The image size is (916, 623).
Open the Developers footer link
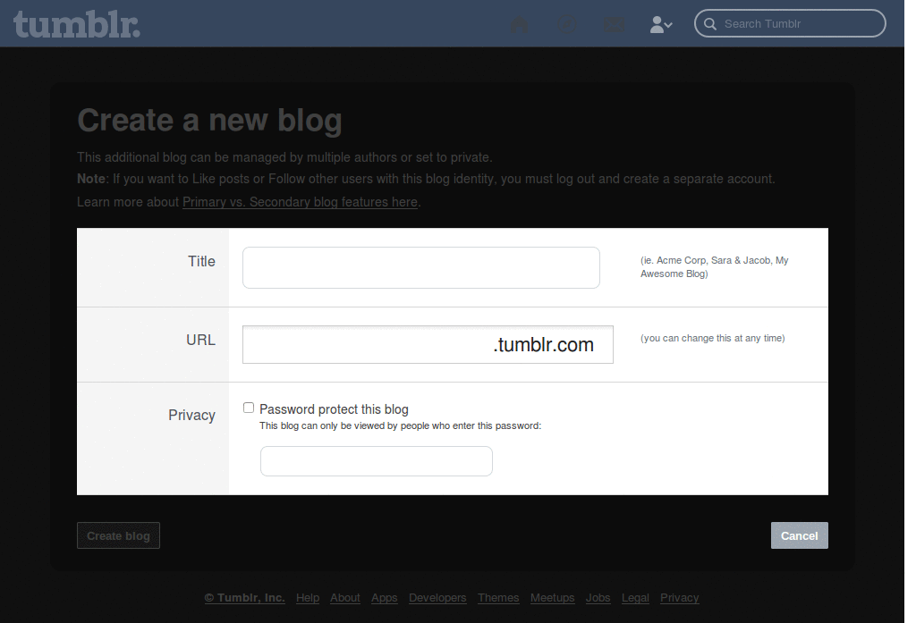click(x=437, y=598)
